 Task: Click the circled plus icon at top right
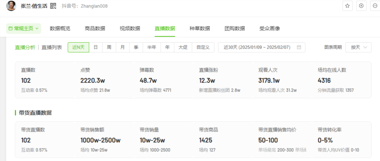(x=361, y=6)
